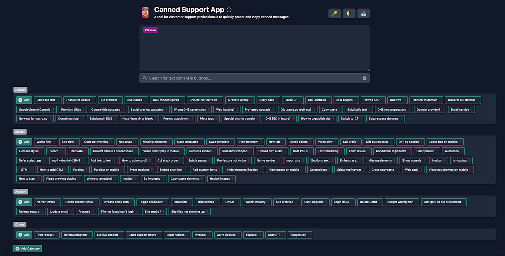Click the three-dot icon on Meta tags

coord(217,119)
